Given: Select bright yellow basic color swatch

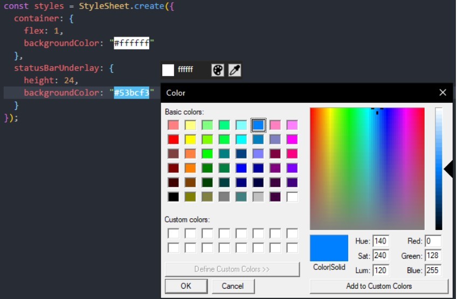Looking at the screenshot, I should click(190, 140).
